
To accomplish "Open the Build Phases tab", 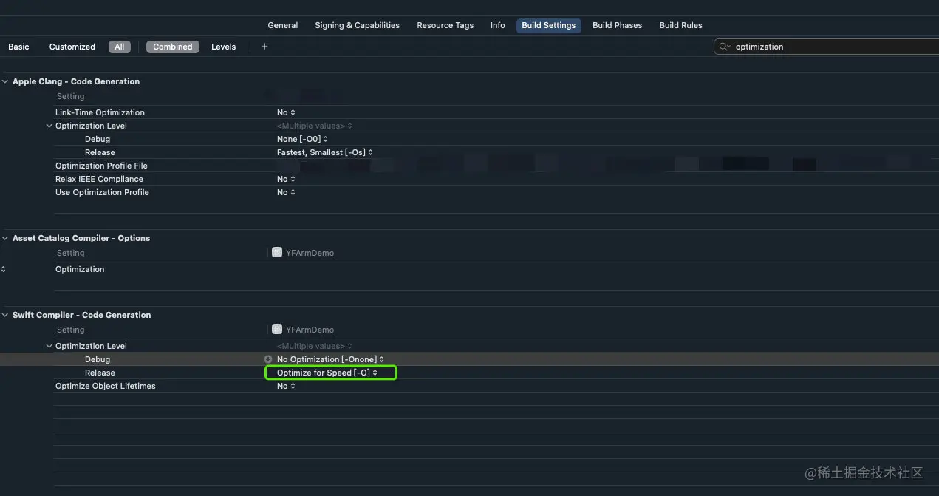I will [x=617, y=25].
